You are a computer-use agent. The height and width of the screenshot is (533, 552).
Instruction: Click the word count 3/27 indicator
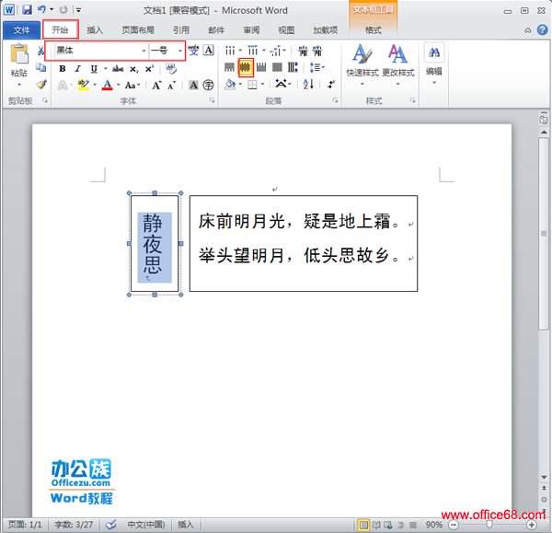74,525
